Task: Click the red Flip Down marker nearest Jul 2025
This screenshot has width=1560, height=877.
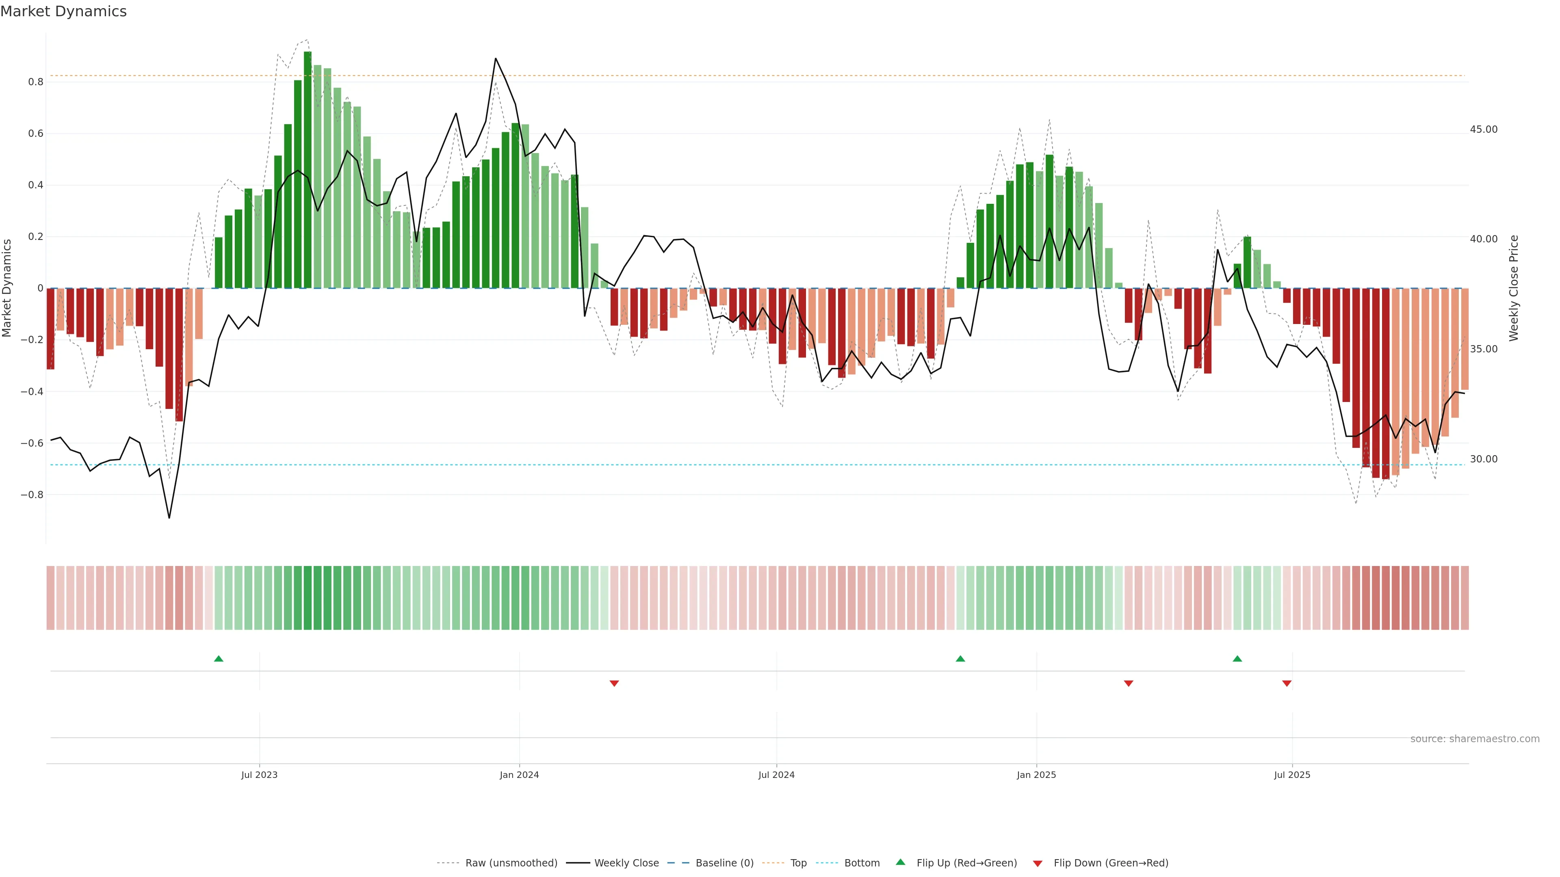Action: tap(1287, 683)
